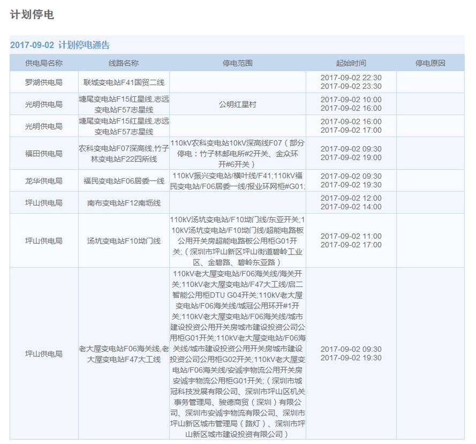Click the 11:00 to 17:00 time cell

pyautogui.click(x=351, y=240)
